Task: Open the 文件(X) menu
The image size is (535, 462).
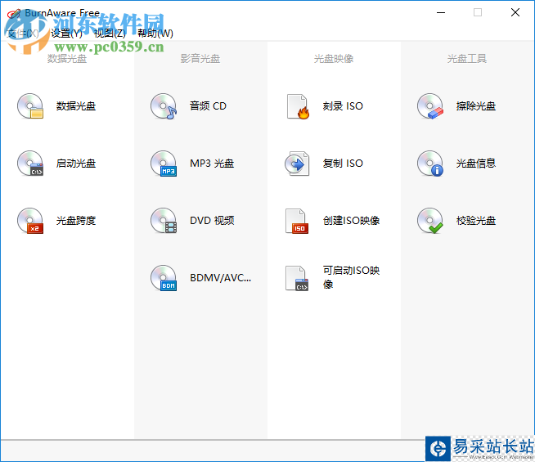Action: coord(23,33)
